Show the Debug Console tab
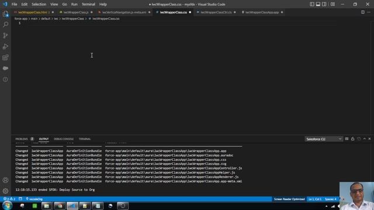This screenshot has width=374, height=210. click(x=64, y=139)
